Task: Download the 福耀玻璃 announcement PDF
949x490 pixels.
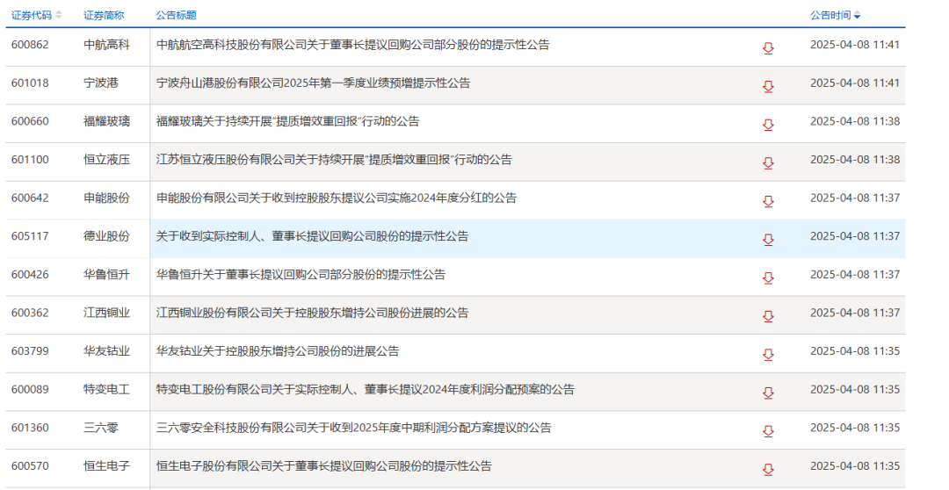Action: coord(768,125)
